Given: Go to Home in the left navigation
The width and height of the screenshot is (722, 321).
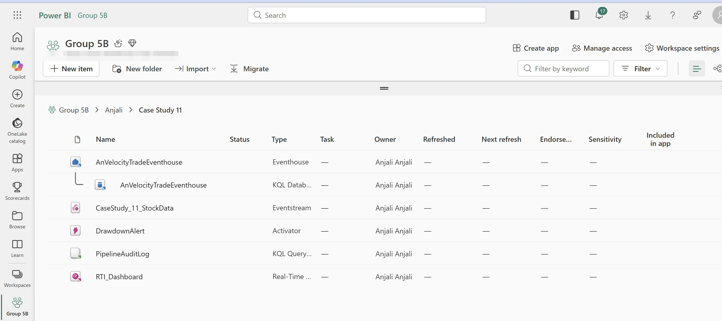Looking at the screenshot, I should tap(17, 41).
